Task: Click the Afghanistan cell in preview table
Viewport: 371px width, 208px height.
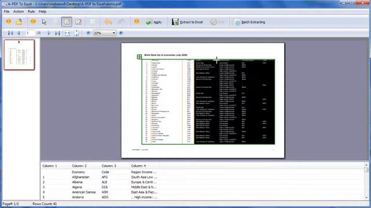Action: coord(81,177)
